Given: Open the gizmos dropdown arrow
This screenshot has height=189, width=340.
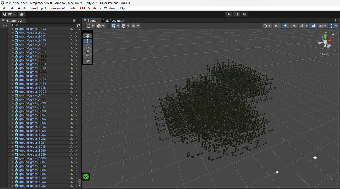Looking at the screenshot, I should (336, 26).
